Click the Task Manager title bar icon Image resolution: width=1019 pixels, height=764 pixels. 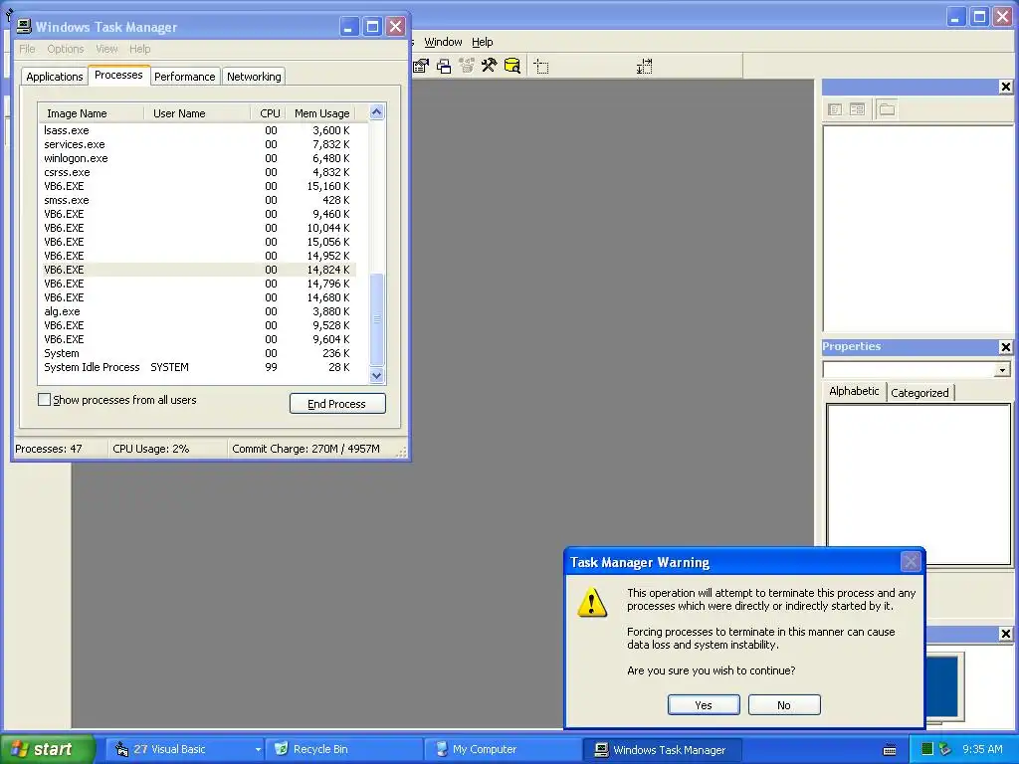tap(24, 27)
